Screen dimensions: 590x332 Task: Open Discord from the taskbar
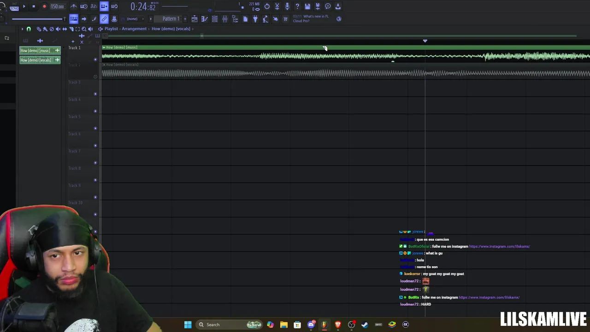[311, 325]
